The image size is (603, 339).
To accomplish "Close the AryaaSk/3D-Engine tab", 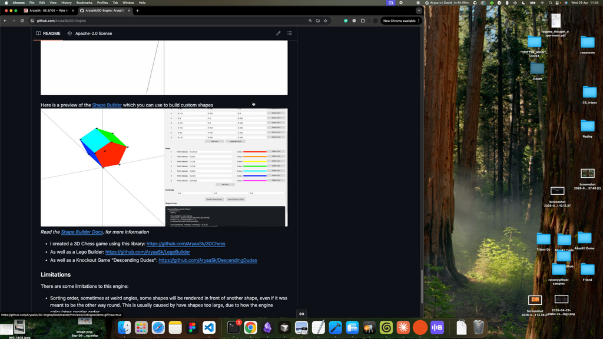I will (129, 11).
